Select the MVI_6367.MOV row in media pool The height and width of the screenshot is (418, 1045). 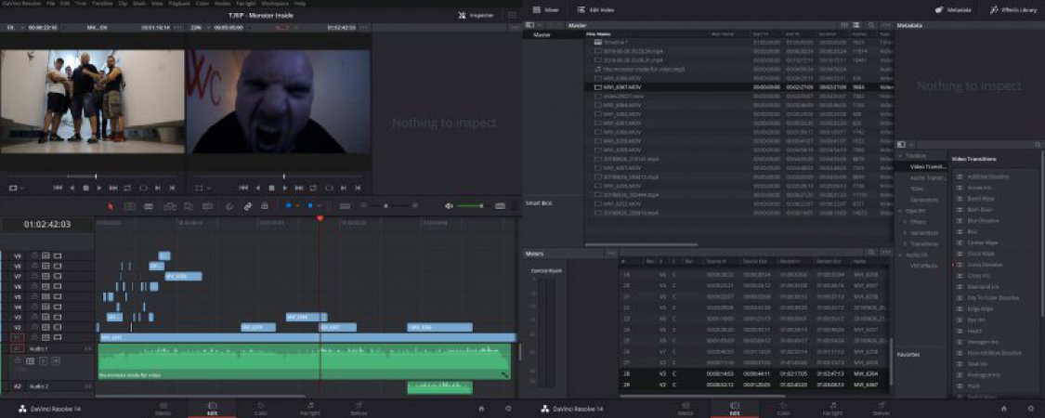738,86
